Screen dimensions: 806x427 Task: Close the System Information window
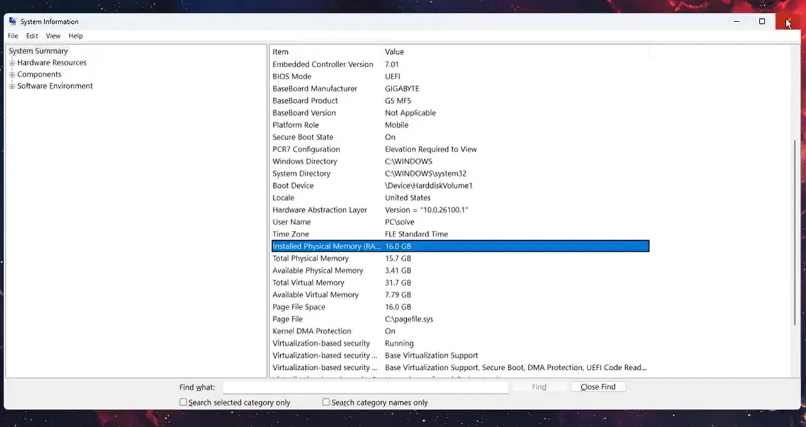(x=788, y=21)
